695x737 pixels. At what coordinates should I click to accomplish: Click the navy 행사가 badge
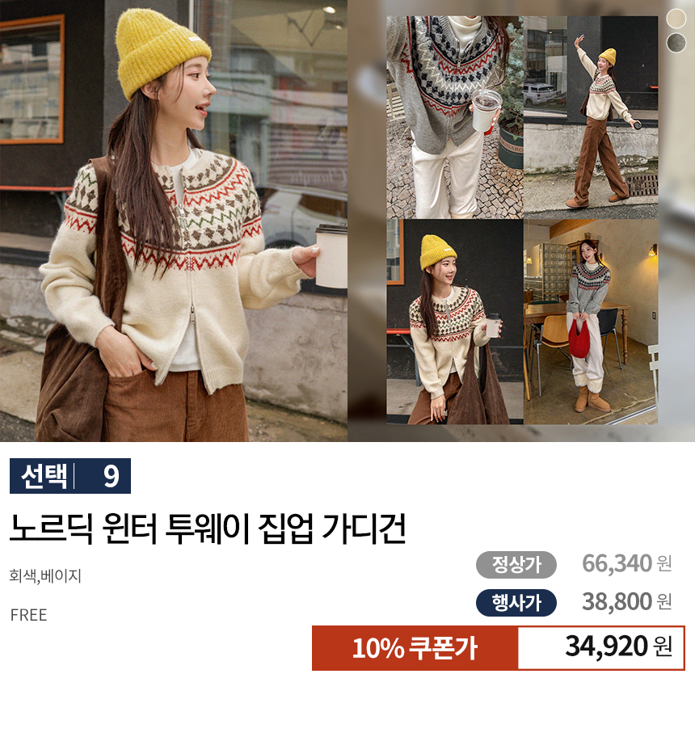coord(516,603)
